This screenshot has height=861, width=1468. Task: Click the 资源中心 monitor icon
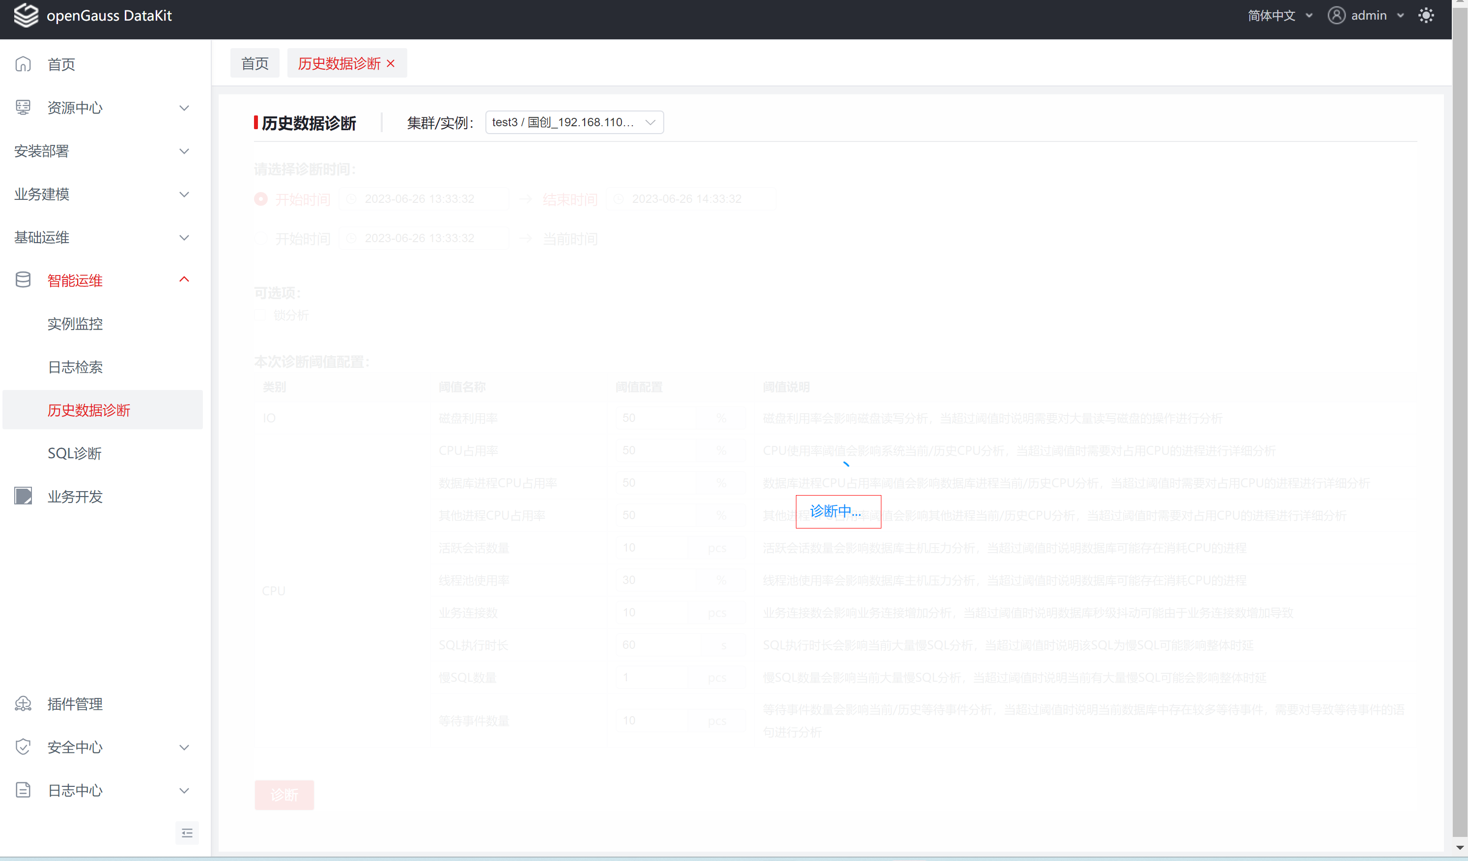pos(23,107)
